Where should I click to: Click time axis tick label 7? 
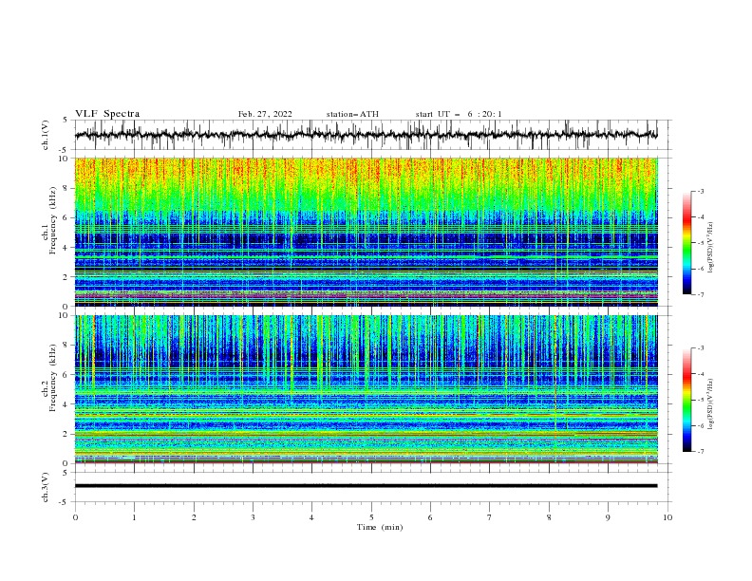click(490, 517)
